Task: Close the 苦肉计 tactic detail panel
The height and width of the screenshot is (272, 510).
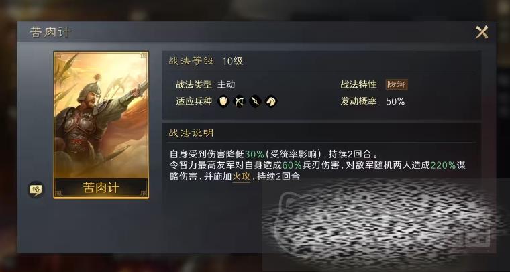Action: coord(482,32)
